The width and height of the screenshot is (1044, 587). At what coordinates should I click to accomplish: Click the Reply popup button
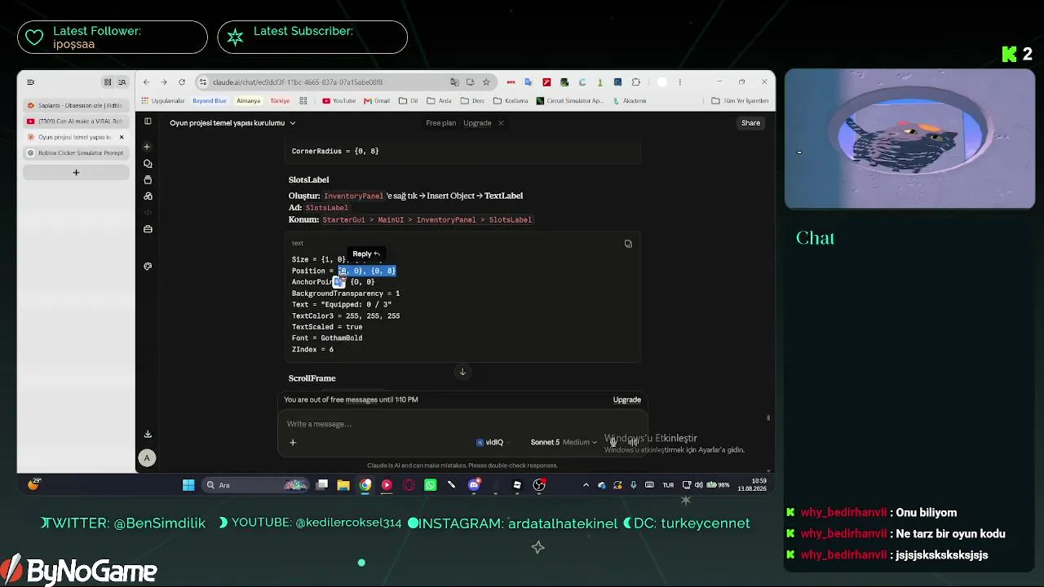tap(366, 254)
